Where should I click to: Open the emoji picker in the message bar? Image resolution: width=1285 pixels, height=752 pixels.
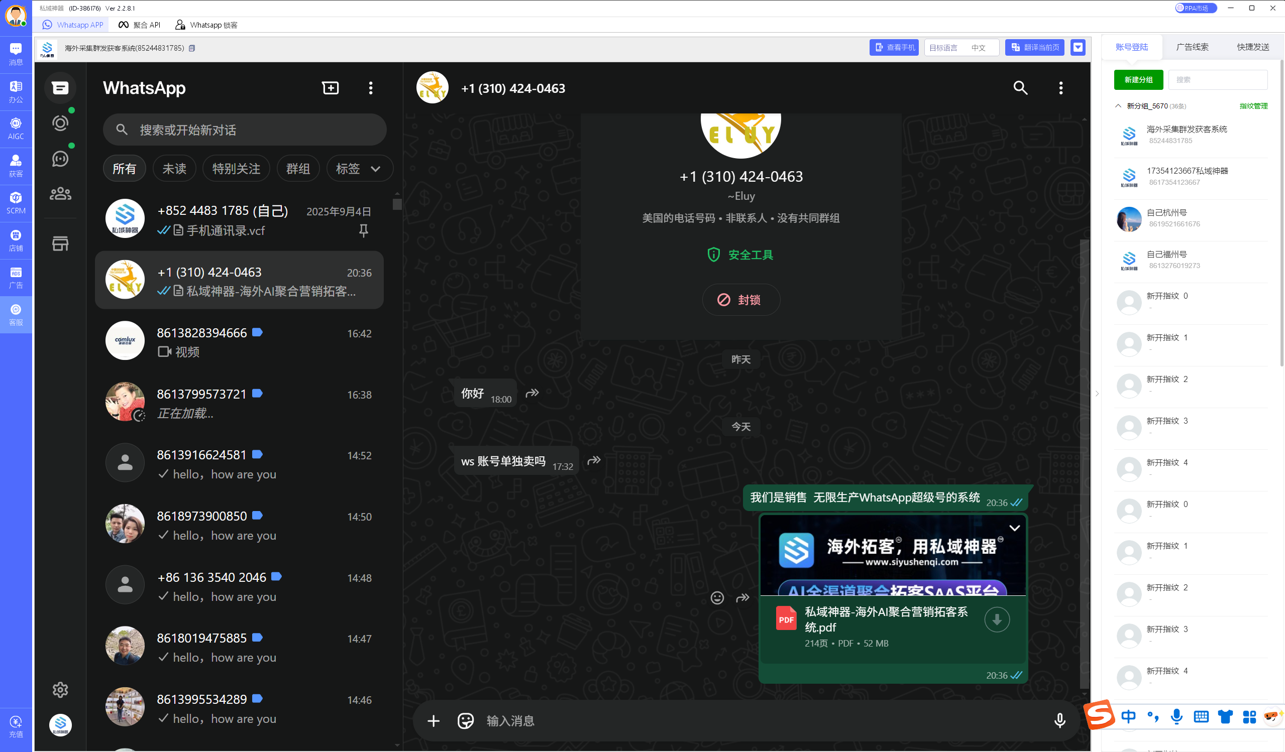(465, 720)
